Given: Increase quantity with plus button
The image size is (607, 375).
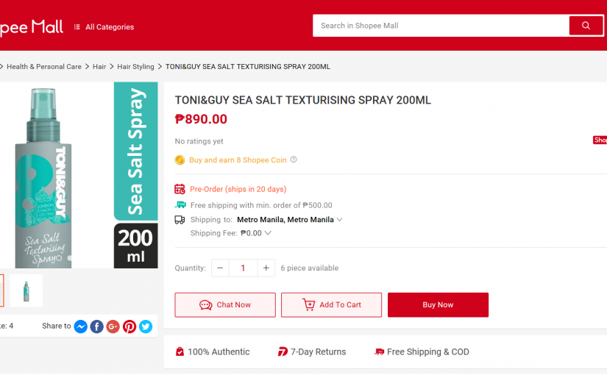Looking at the screenshot, I should pyautogui.click(x=266, y=268).
